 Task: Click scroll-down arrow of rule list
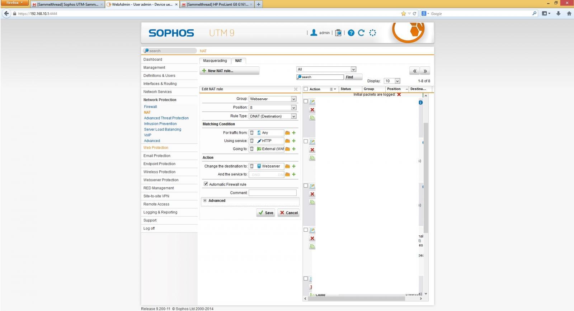(426, 293)
